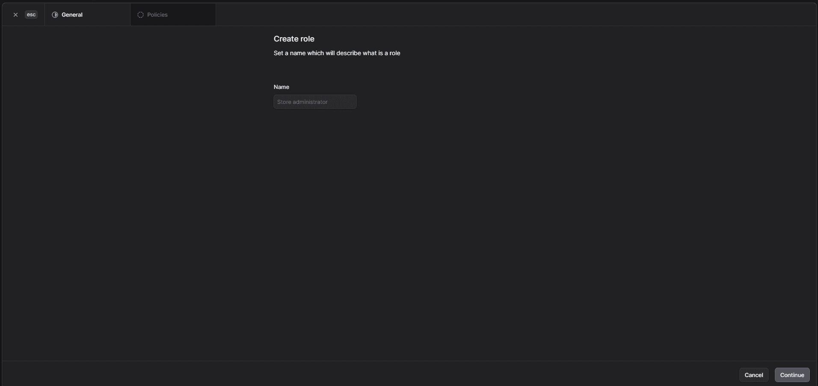818x386 pixels.
Task: Click the Name input showing Store administrator placeholder
Action: click(315, 102)
